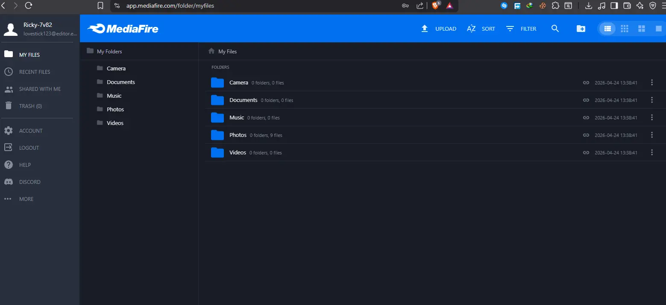Open three-dot menu for Photos folder
This screenshot has height=305, width=666.
pos(652,135)
